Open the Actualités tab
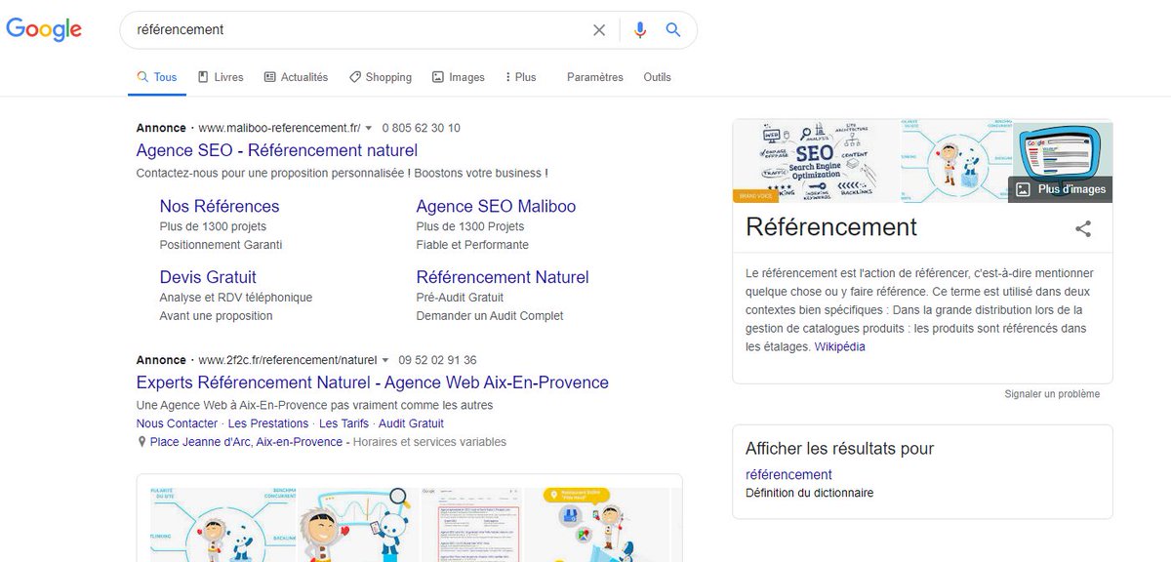 point(297,77)
